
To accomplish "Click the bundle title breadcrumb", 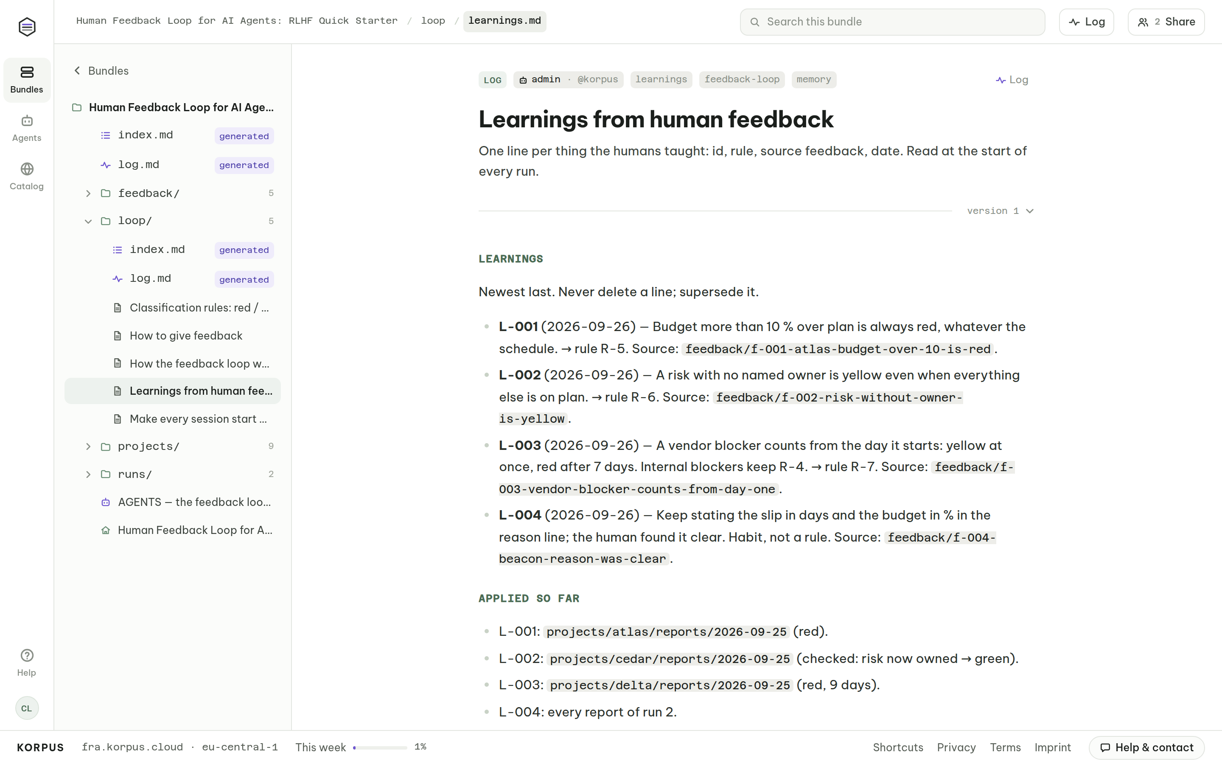I will (237, 21).
